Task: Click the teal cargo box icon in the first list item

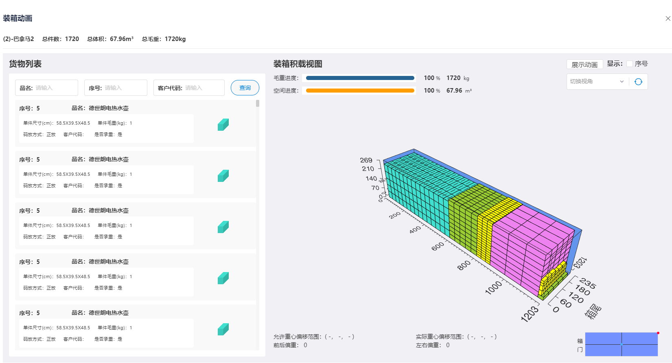Action: 223,125
